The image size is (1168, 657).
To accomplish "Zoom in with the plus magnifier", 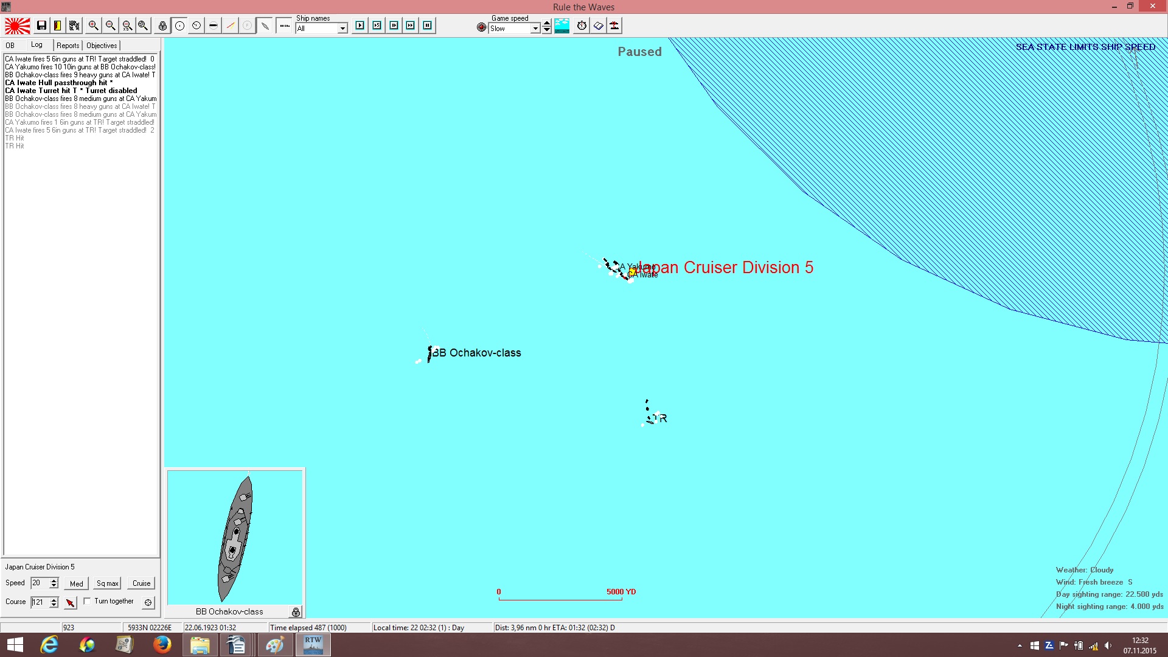I will [x=93, y=26].
